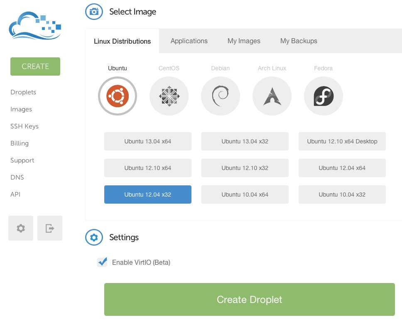Click the Create Droplet button
This screenshot has width=402, height=320.
pyautogui.click(x=250, y=300)
